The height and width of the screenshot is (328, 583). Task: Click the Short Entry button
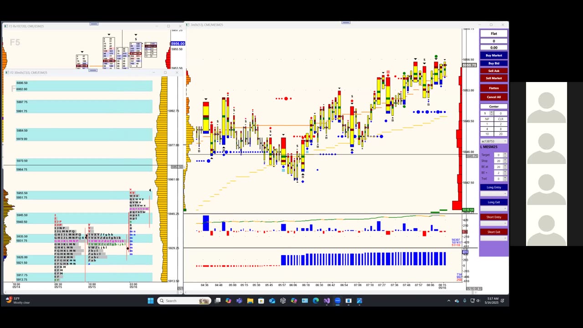tap(494, 217)
